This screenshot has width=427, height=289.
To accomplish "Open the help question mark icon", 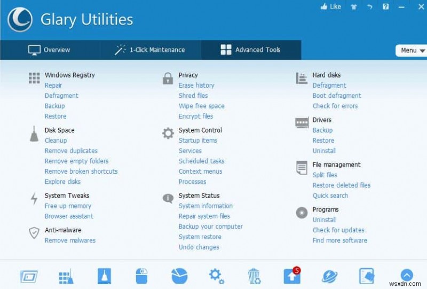I will coord(385,6).
